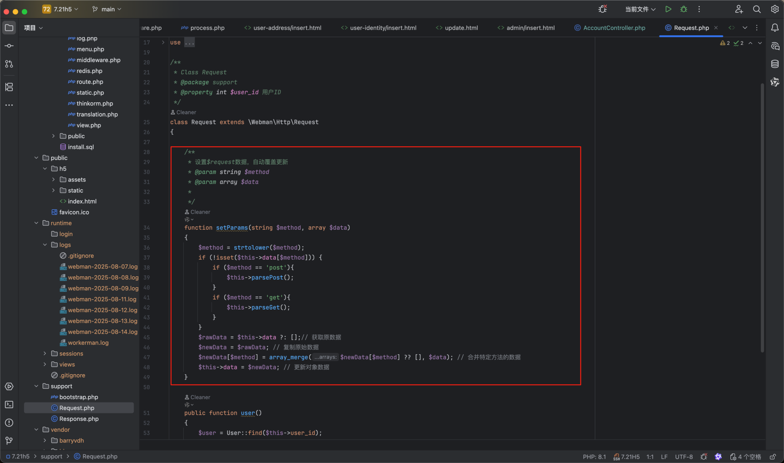Close the Request.php tab

pos(716,28)
